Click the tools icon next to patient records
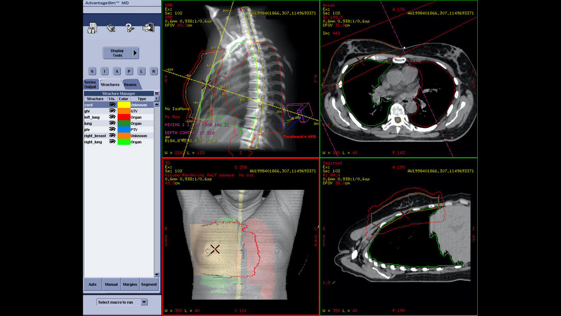561x316 pixels. point(111,28)
